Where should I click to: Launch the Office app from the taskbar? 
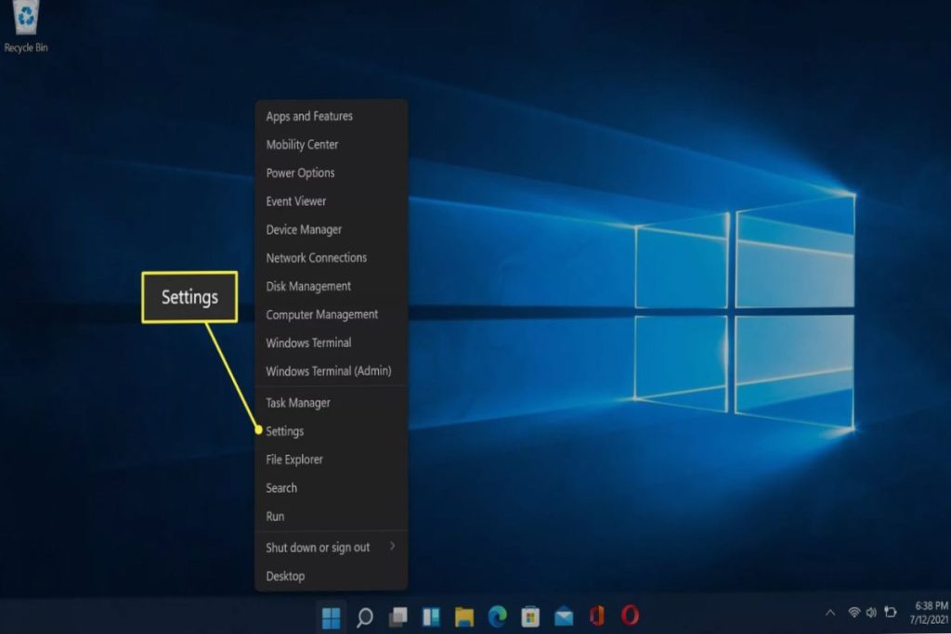tap(597, 616)
